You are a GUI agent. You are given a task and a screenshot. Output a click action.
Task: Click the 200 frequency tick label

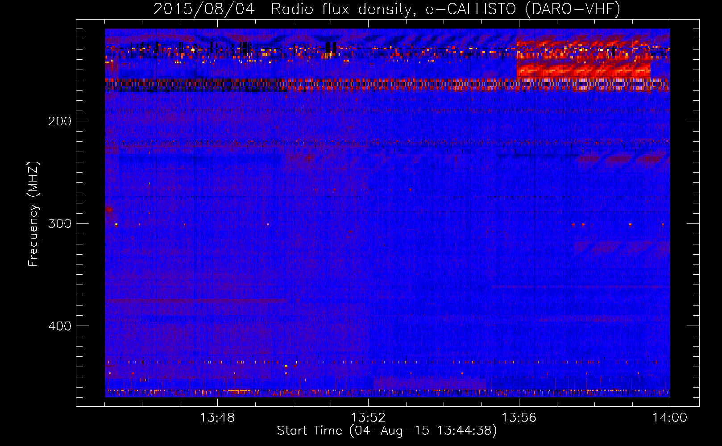(x=60, y=121)
